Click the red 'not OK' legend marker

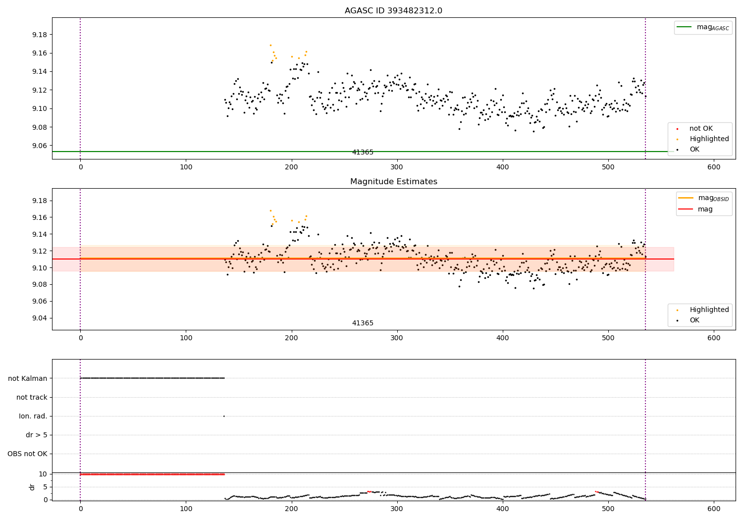click(x=677, y=129)
